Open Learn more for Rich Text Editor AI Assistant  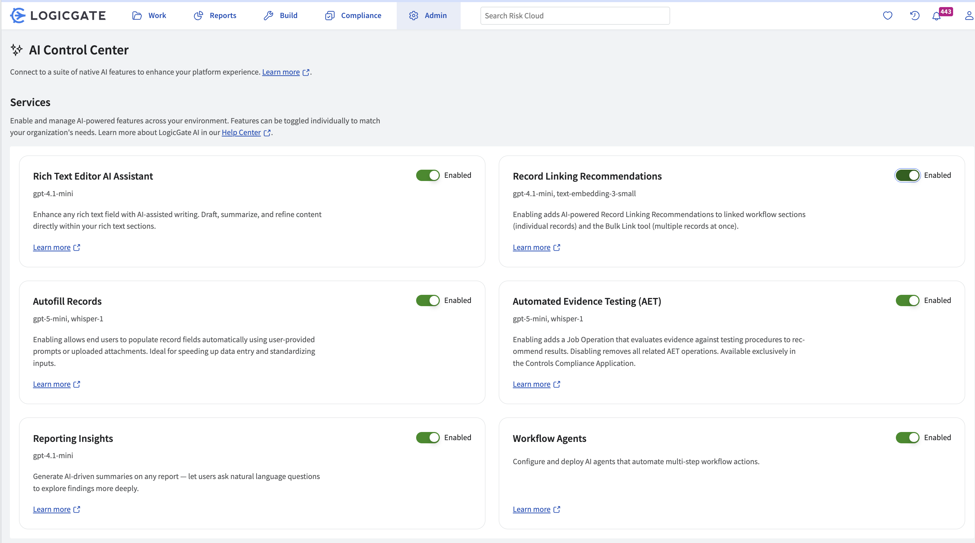tap(52, 247)
